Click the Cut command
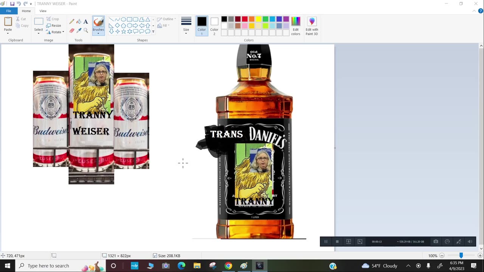Screen dimensions: 484x272 tap(21, 19)
